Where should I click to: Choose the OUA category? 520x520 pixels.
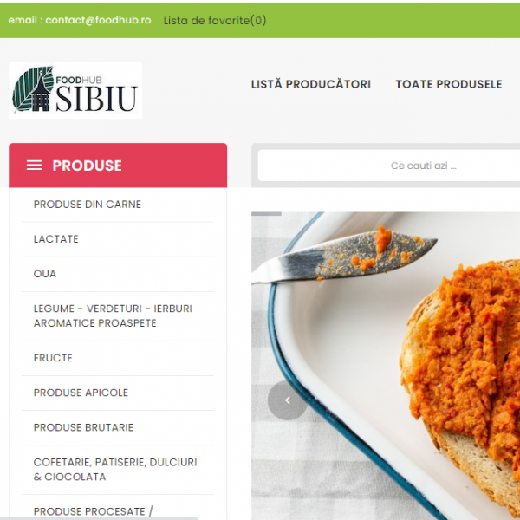[x=45, y=274]
